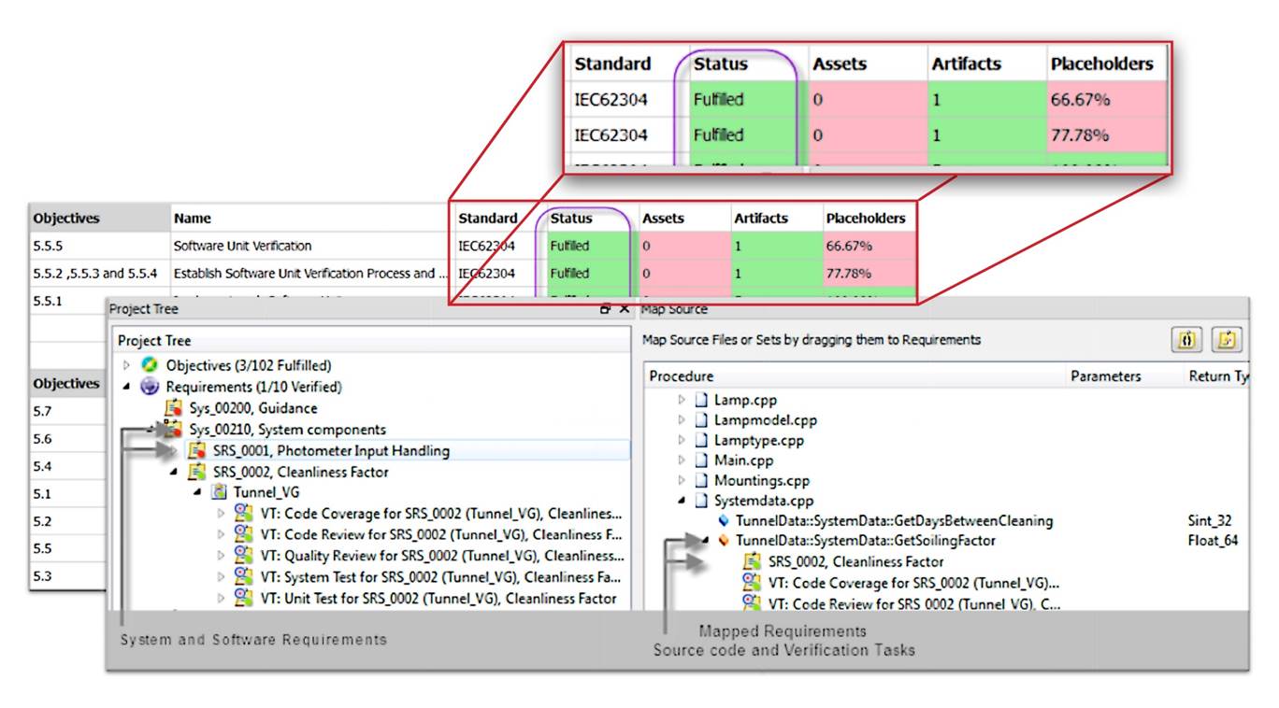Click objective 5.7 in the lower table
The width and height of the screenshot is (1279, 708).
coord(66,411)
